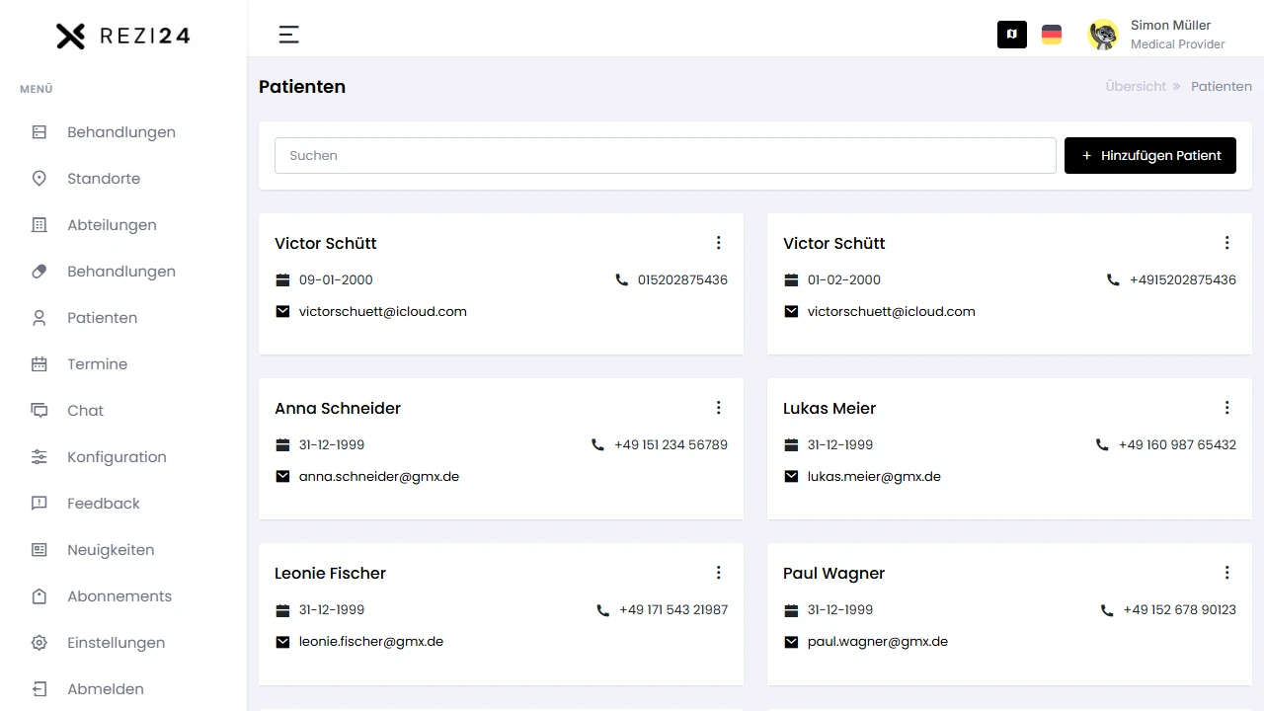
Task: Open Abonnements in the sidebar
Action: coord(118,596)
